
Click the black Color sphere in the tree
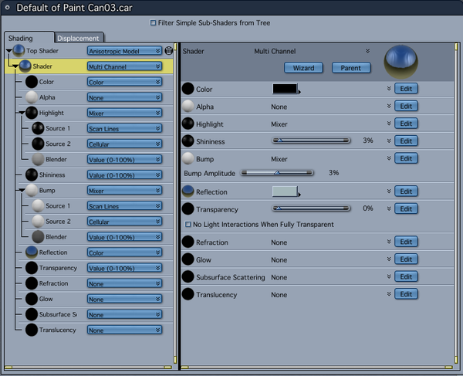tap(32, 82)
